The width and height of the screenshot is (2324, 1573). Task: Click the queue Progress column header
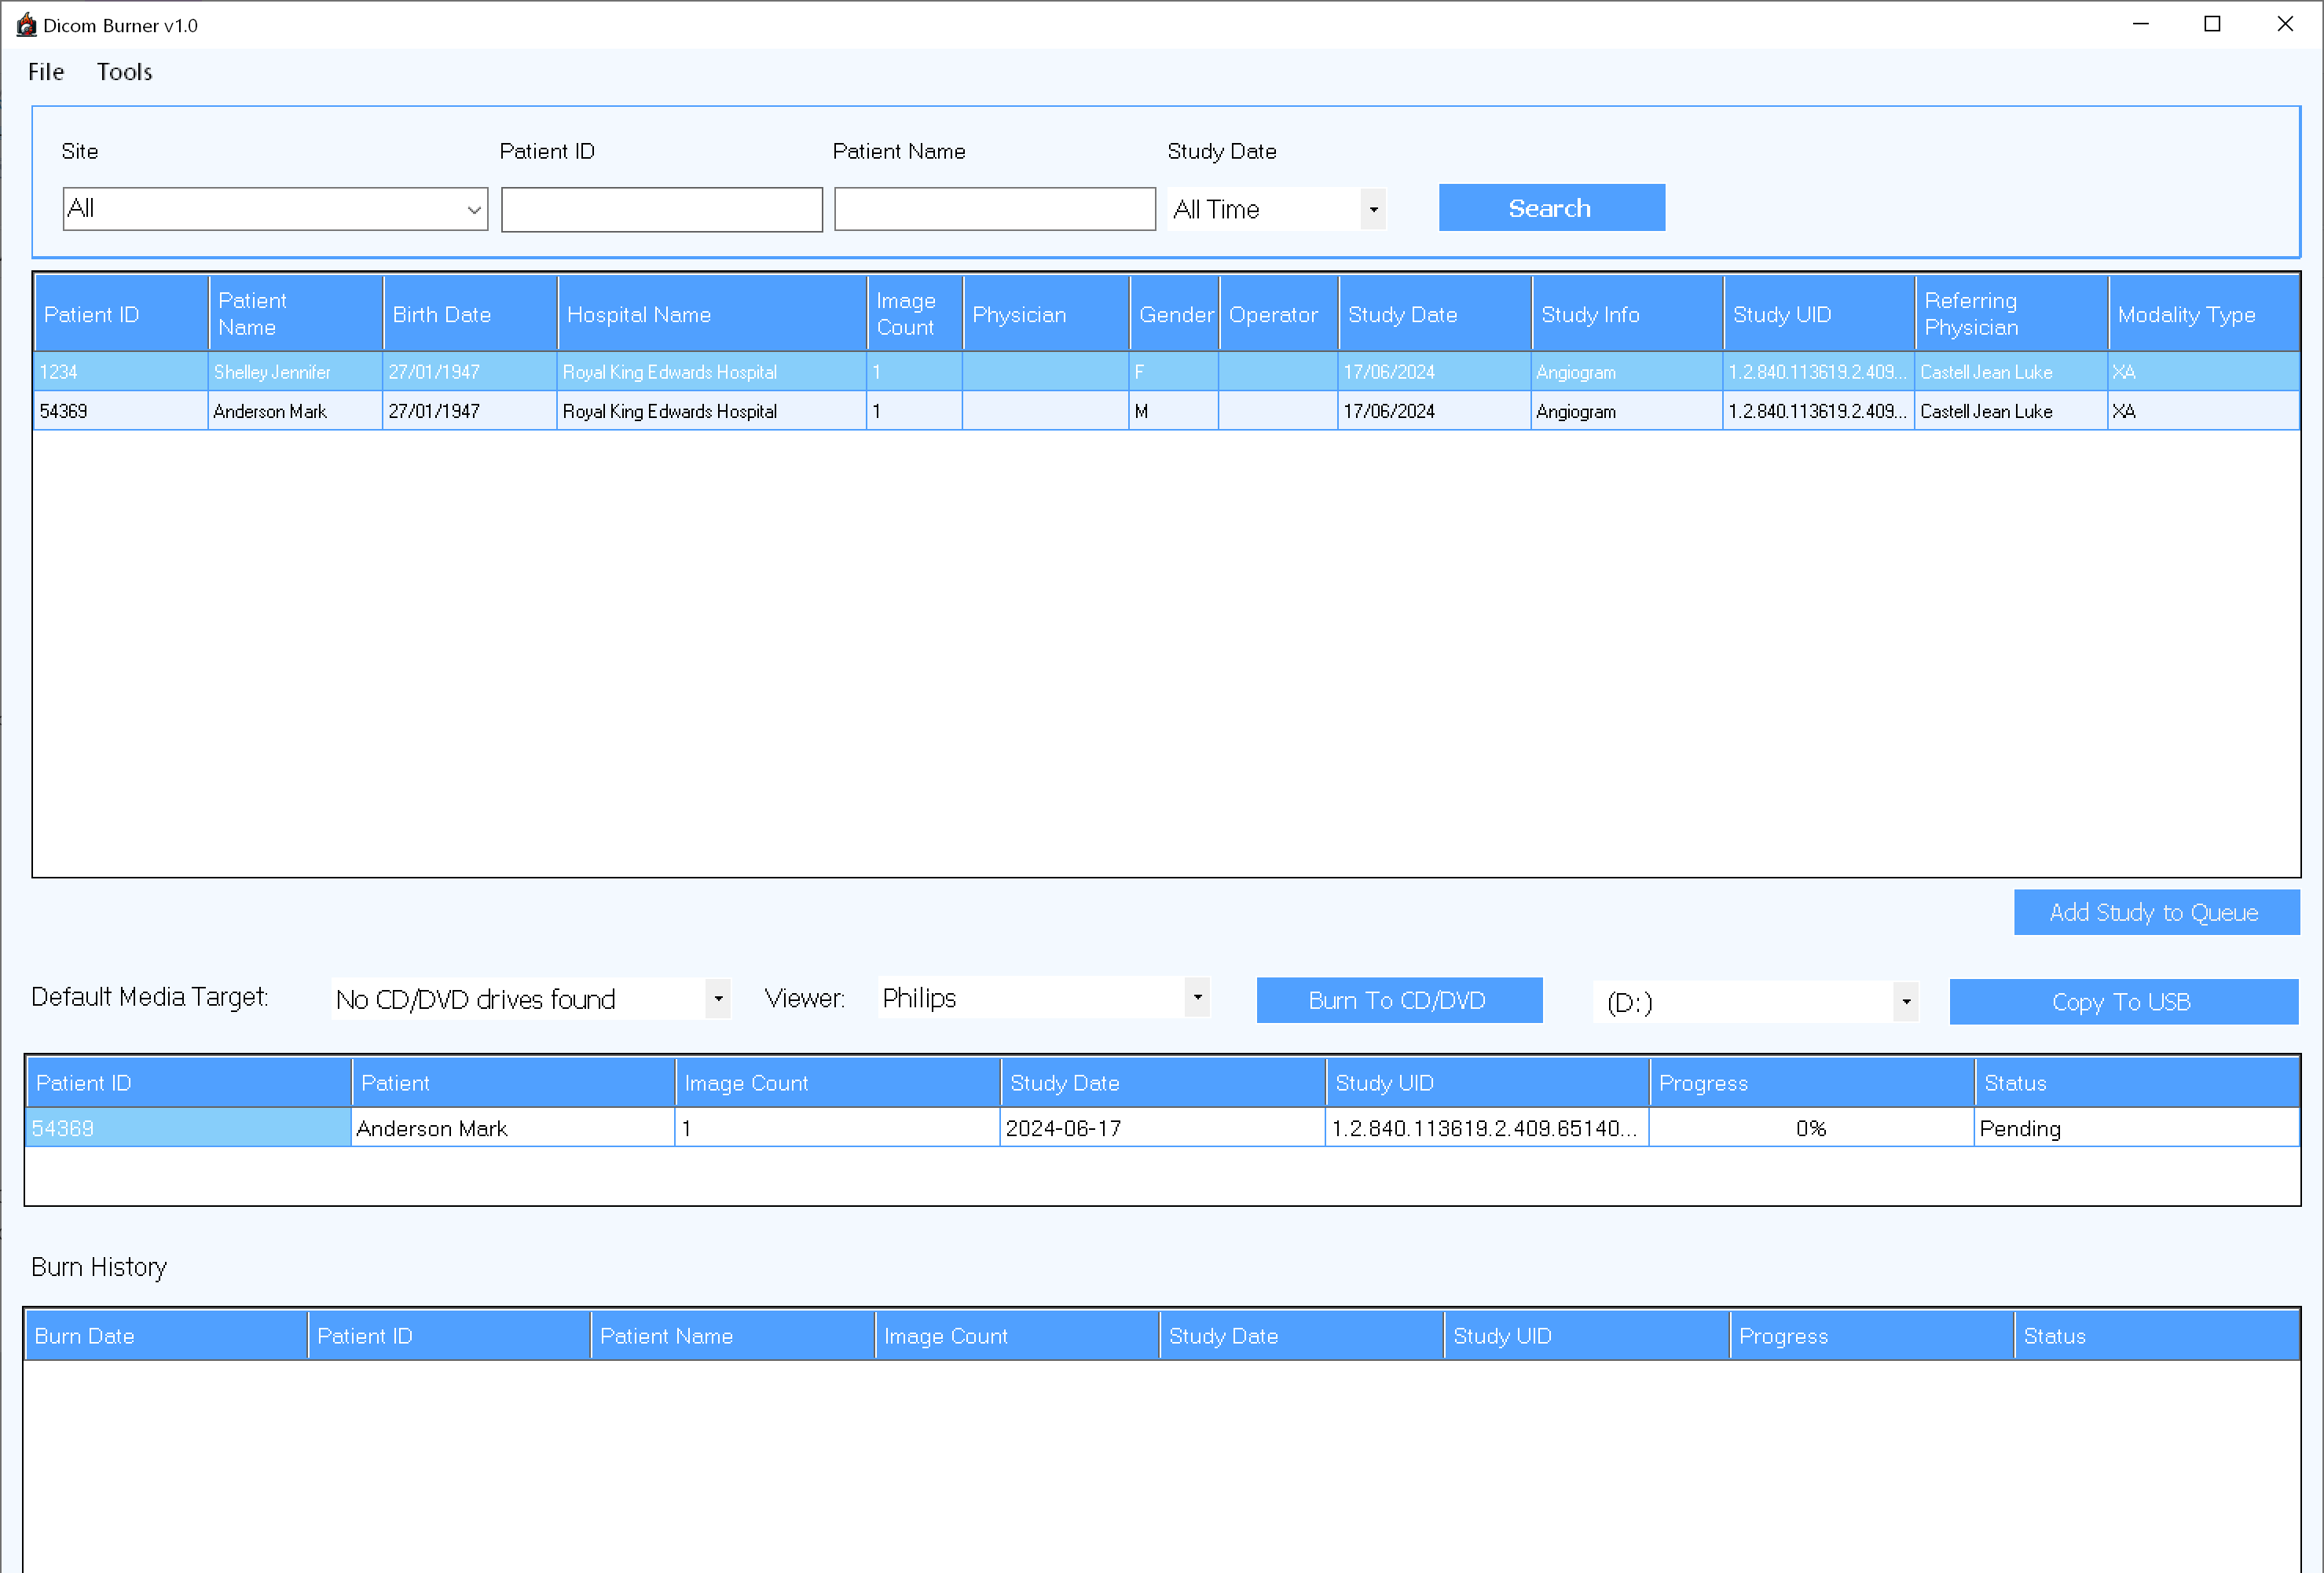point(1811,1083)
